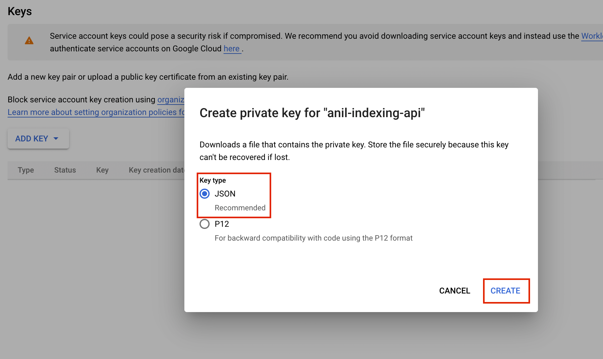Select the JSON key type radio button
The image size is (603, 359).
pos(205,194)
